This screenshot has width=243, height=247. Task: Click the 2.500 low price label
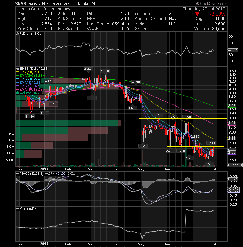(x=209, y=164)
